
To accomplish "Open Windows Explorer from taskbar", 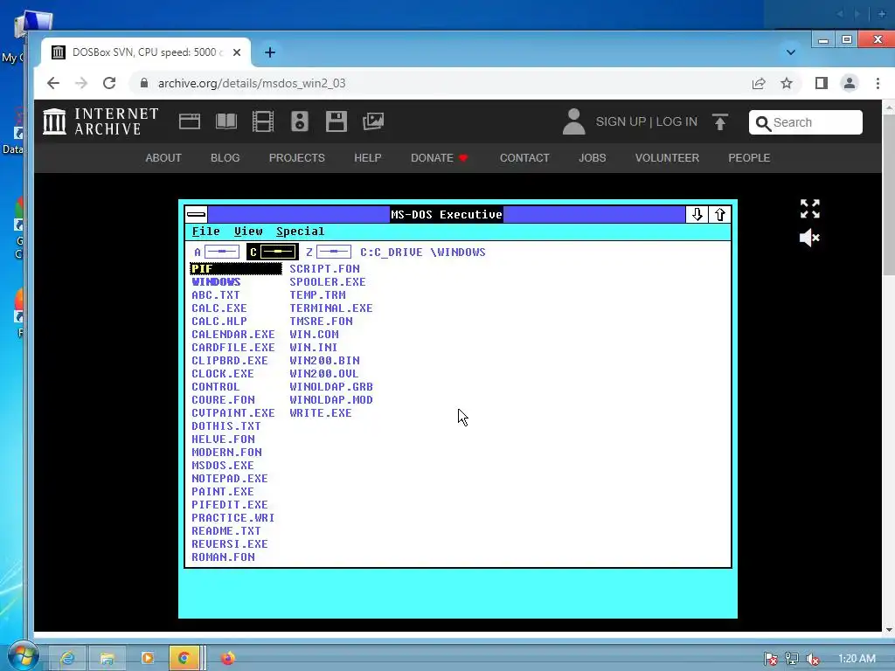I will point(107,658).
